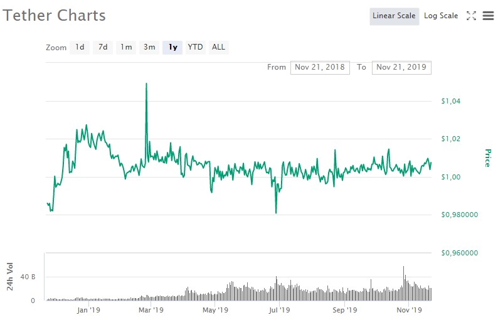Click the Sep '19 date label
498x320 pixels.
(x=345, y=310)
